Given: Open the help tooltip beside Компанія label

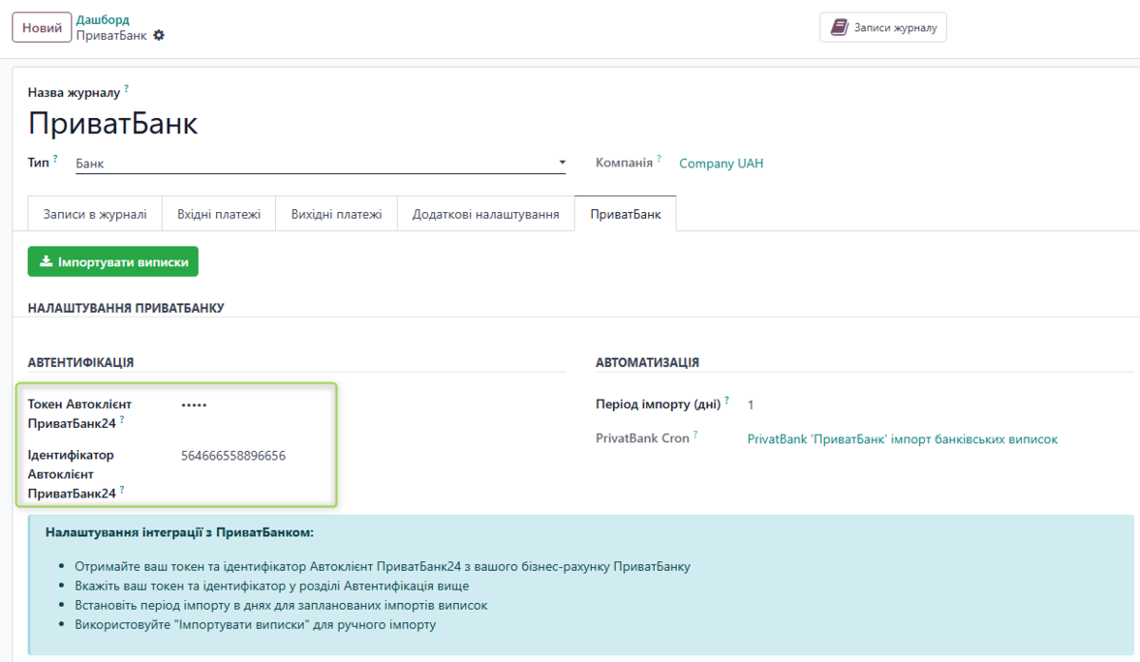Looking at the screenshot, I should click(x=659, y=158).
